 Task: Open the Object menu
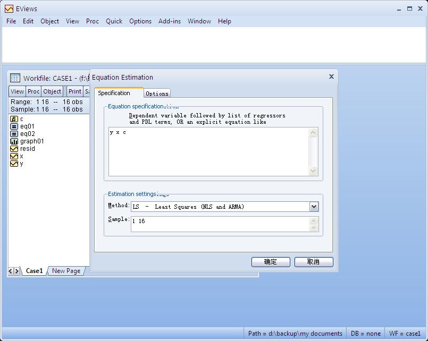(x=49, y=21)
